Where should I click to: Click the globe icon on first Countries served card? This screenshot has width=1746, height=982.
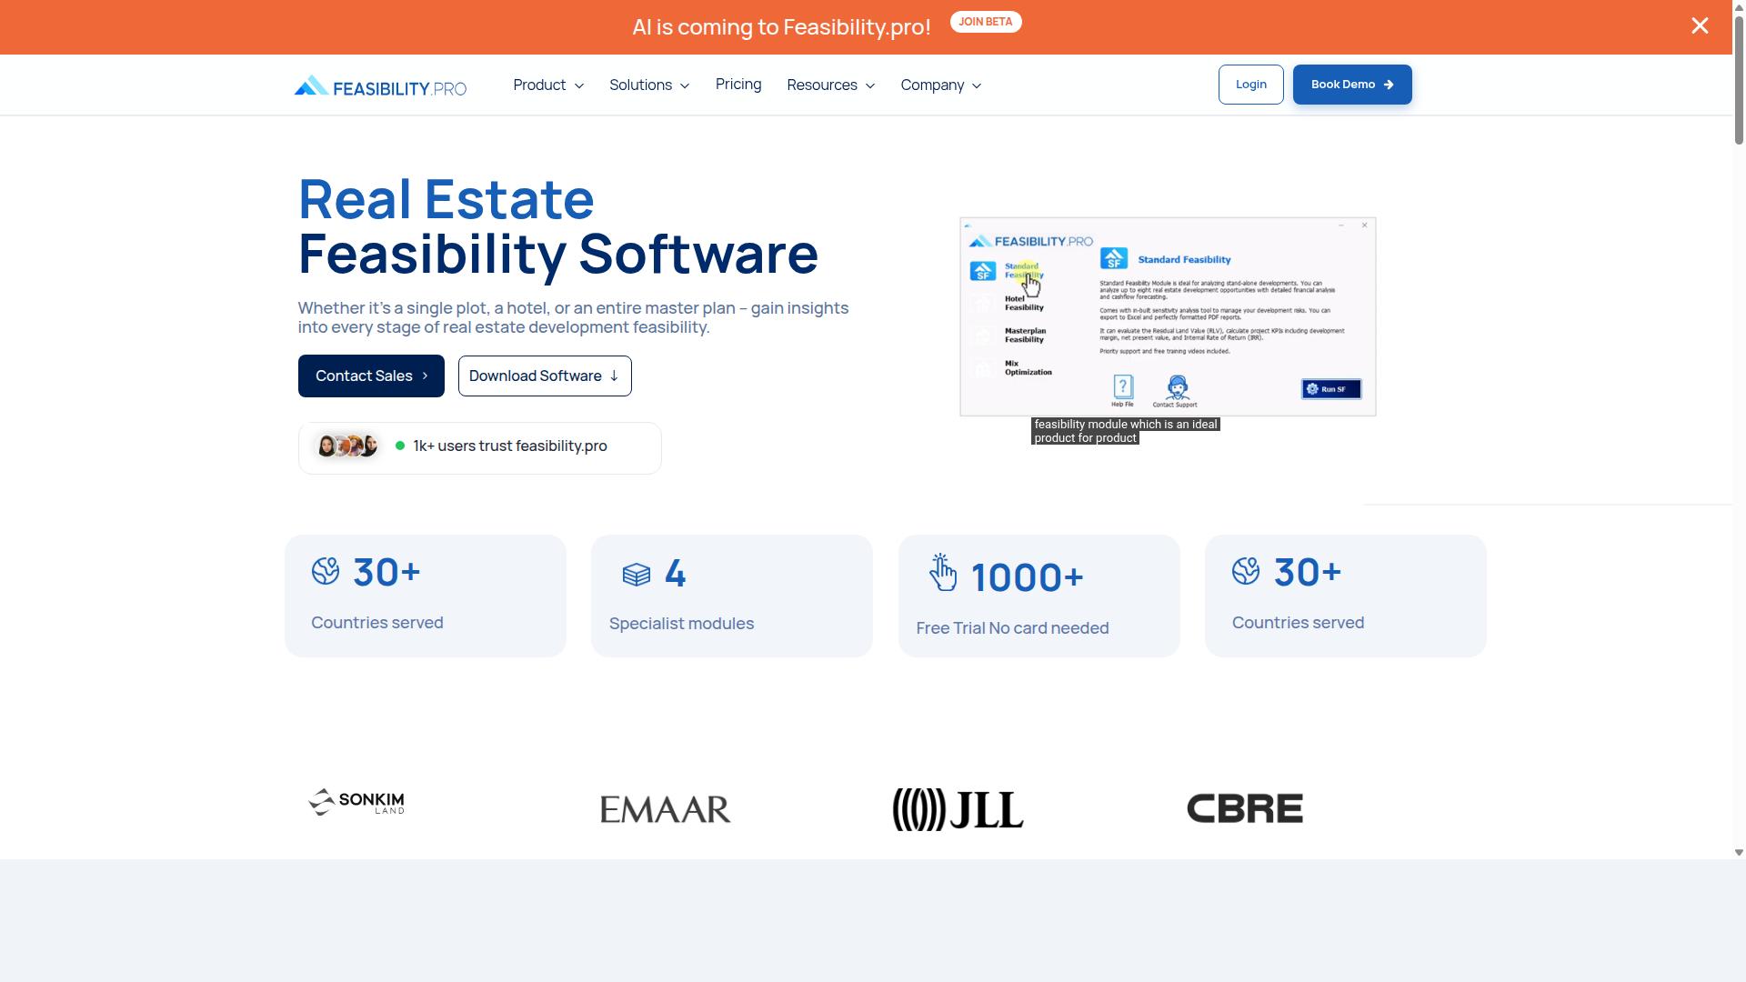pos(326,571)
